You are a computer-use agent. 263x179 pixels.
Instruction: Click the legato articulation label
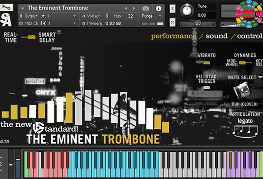click(x=245, y=121)
